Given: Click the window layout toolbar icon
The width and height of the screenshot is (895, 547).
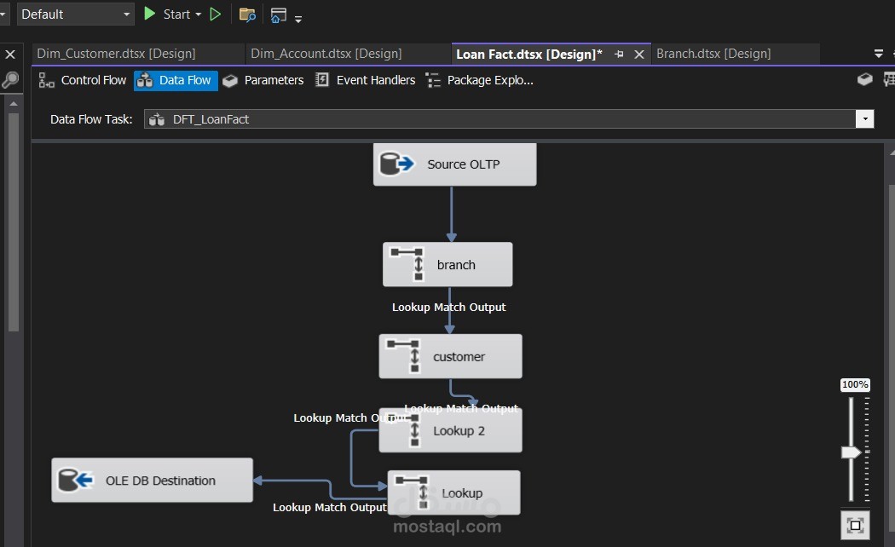Looking at the screenshot, I should click(278, 14).
